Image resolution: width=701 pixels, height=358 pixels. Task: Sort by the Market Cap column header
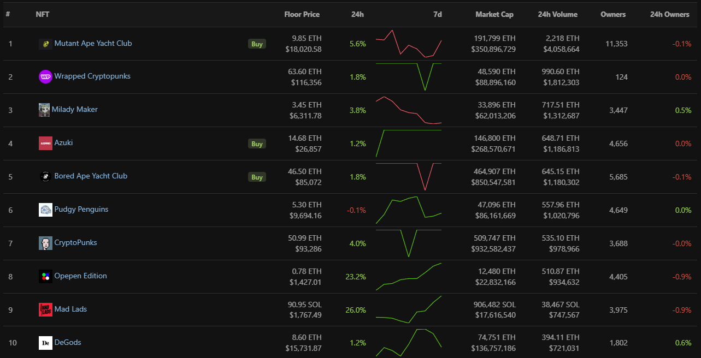click(494, 14)
